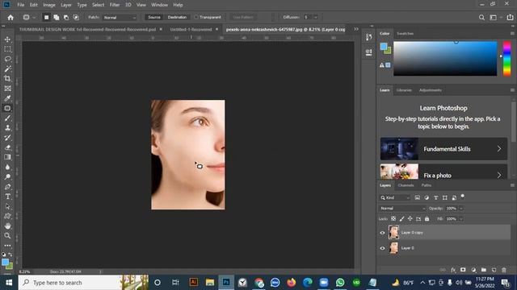Select the Crop tool
Viewport: 517px width, 290px height.
click(7, 79)
